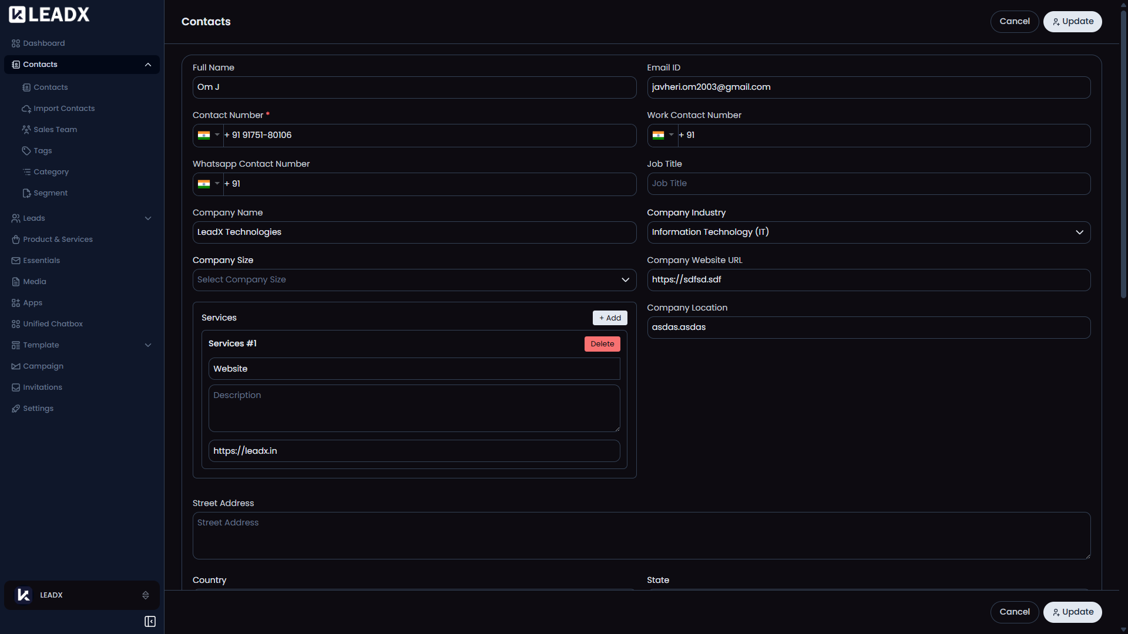The image size is (1128, 634).
Task: Open Settings from the sidebar
Action: [x=38, y=408]
